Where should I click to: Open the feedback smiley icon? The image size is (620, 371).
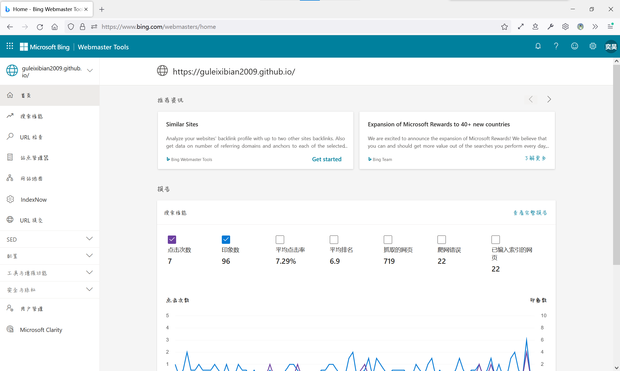[574, 46]
